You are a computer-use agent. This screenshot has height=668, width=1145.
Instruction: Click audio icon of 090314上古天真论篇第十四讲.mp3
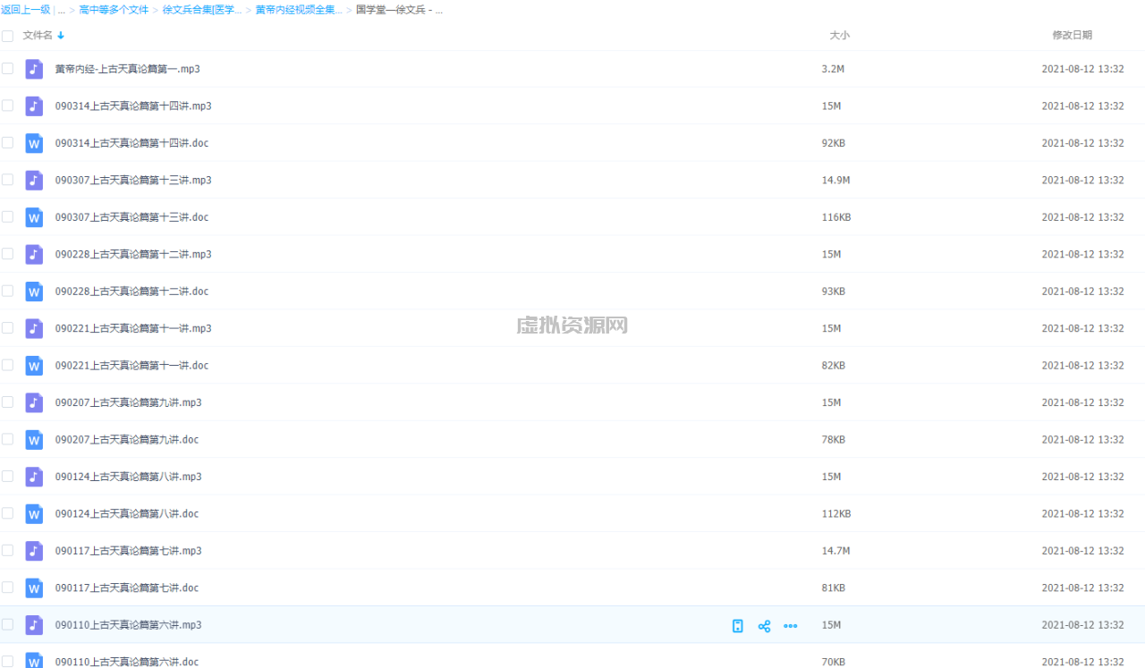(x=34, y=106)
